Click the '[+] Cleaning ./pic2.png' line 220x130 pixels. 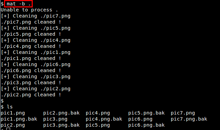pos(36,89)
